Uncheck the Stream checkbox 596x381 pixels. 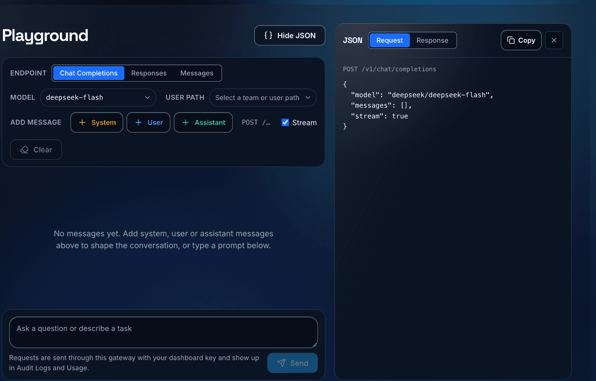[x=285, y=122]
